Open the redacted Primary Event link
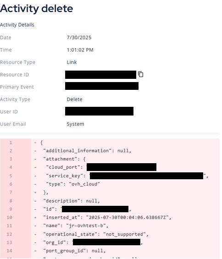The height and width of the screenshot is (259, 222). [x=102, y=86]
